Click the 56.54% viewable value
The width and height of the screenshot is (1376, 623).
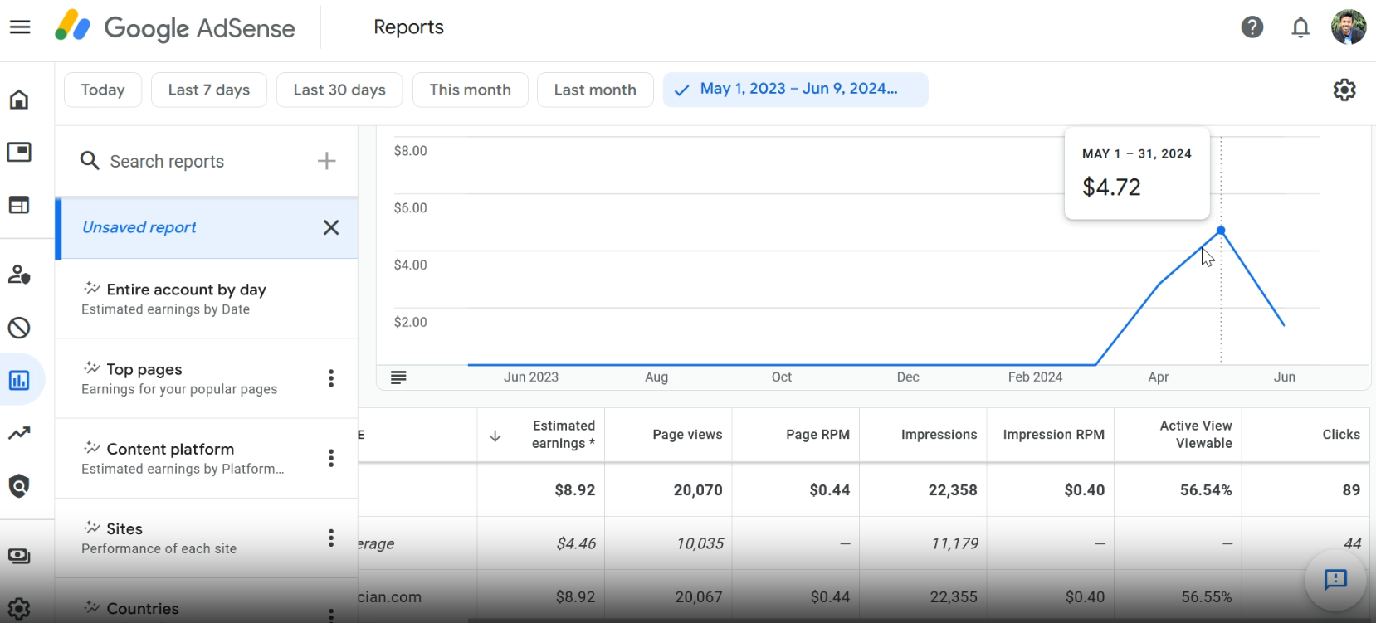[x=1206, y=490]
